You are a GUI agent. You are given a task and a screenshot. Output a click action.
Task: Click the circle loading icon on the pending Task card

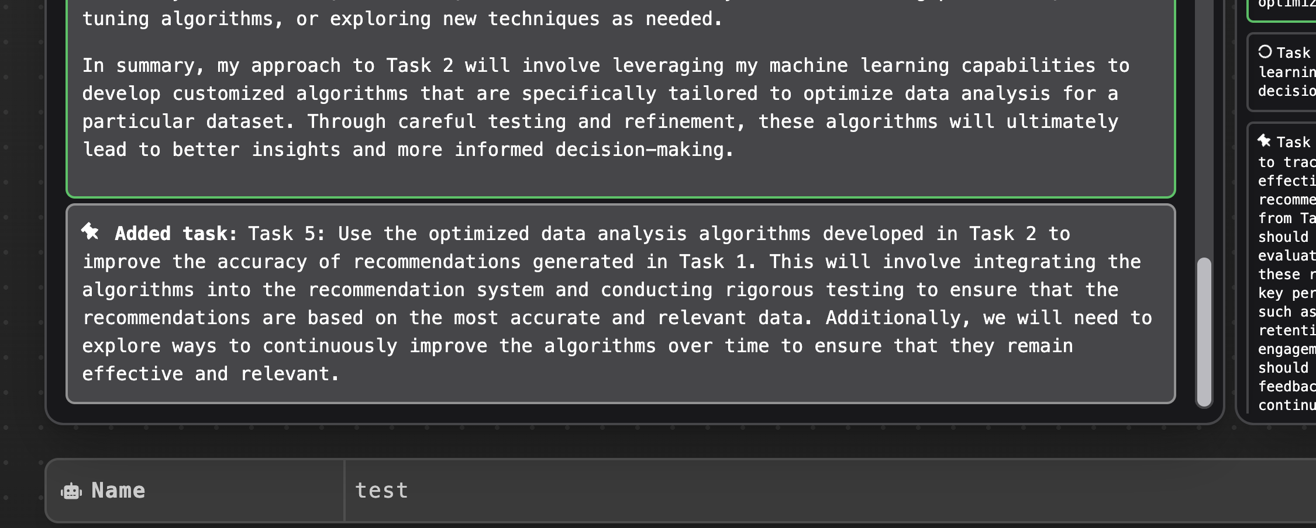click(1265, 53)
